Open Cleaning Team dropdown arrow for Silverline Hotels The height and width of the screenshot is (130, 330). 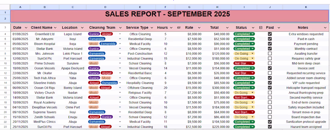click(120, 83)
